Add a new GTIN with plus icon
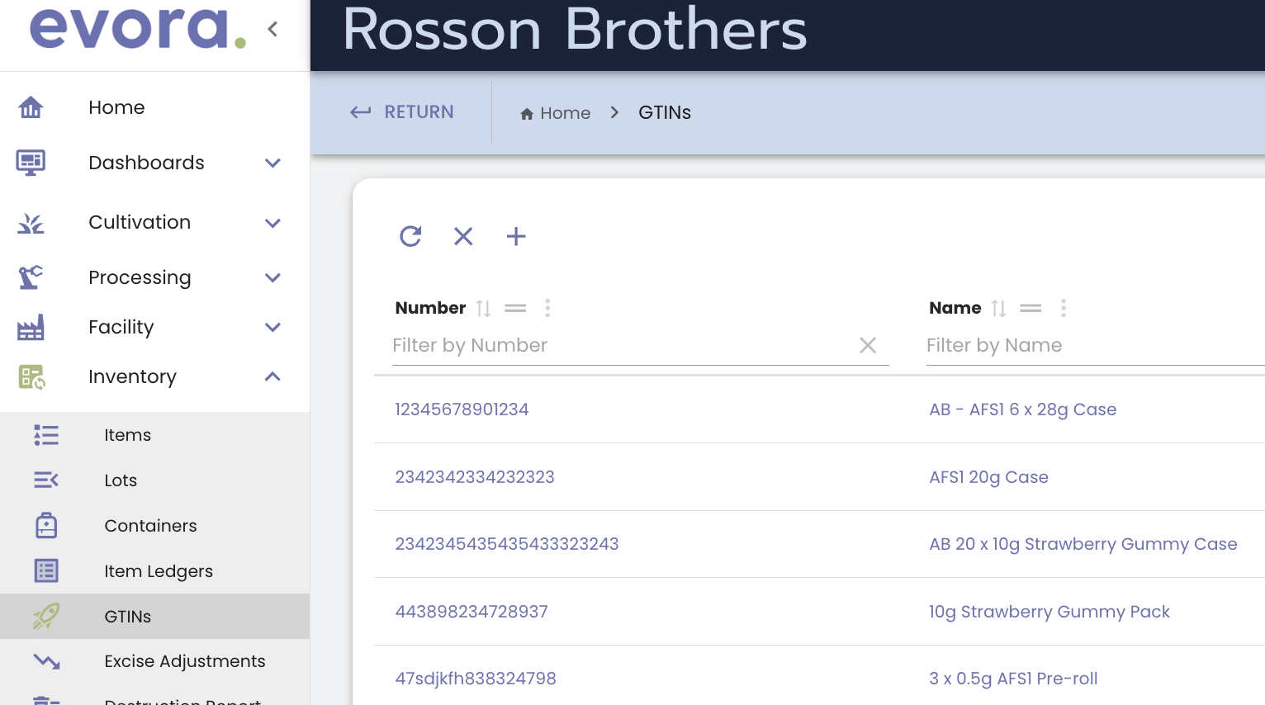 click(516, 236)
